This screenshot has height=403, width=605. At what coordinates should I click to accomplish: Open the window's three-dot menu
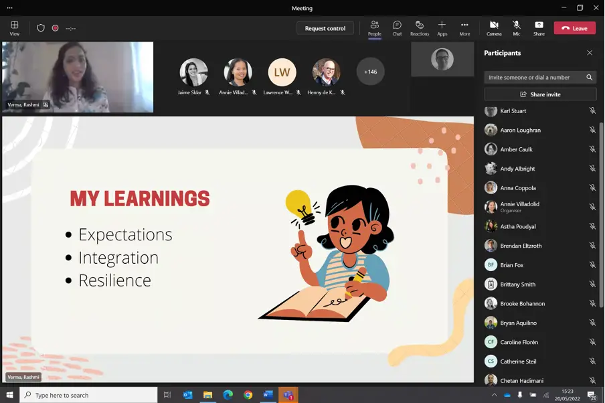[x=9, y=8]
